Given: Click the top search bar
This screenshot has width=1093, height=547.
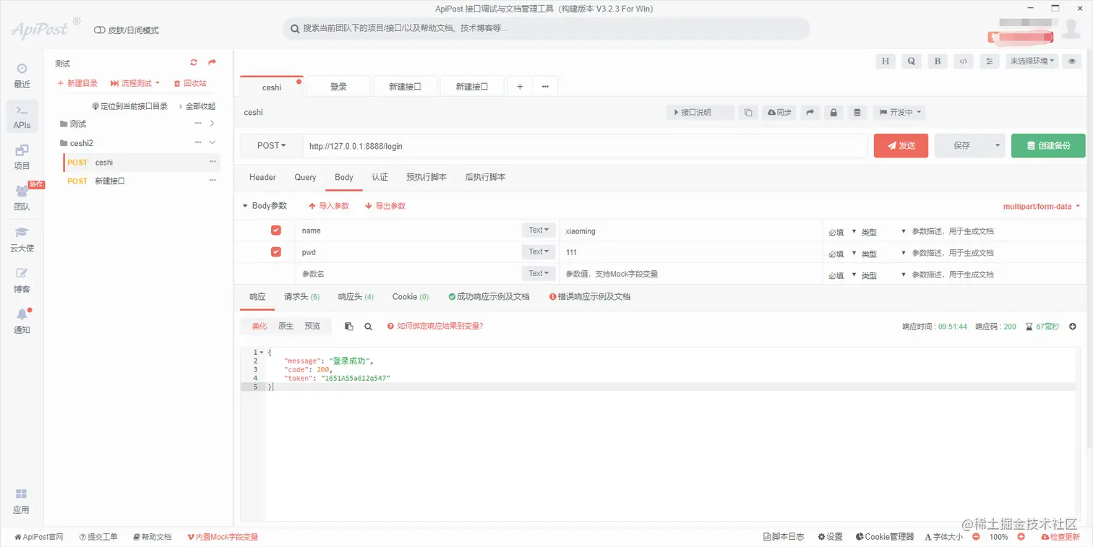Looking at the screenshot, I should tap(546, 29).
